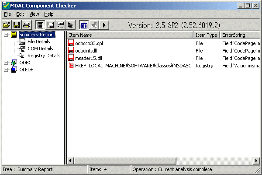Open the File menu
The image size is (262, 175).
7,14
